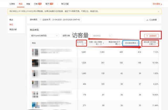Click the 选择指标 button
This screenshot has height=110, width=168.
[151, 36]
